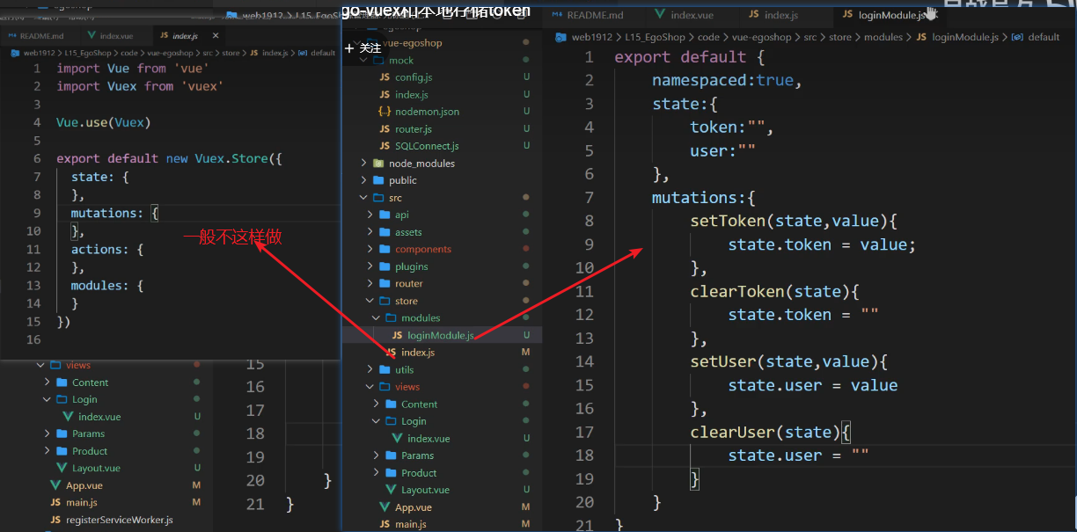Collapse views folder in middle explorer
This screenshot has height=532, width=1077.
pyautogui.click(x=370, y=387)
